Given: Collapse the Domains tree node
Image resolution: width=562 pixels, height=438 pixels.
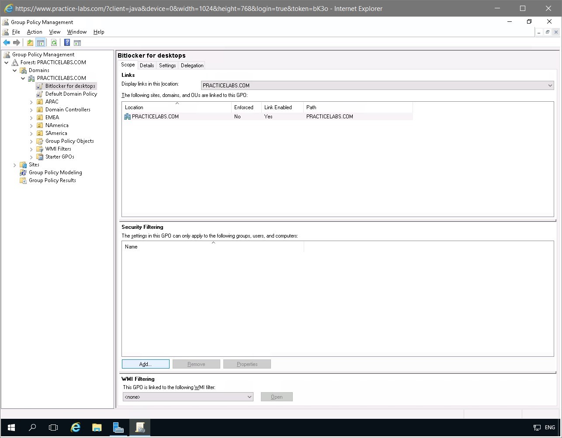Looking at the screenshot, I should tap(15, 70).
